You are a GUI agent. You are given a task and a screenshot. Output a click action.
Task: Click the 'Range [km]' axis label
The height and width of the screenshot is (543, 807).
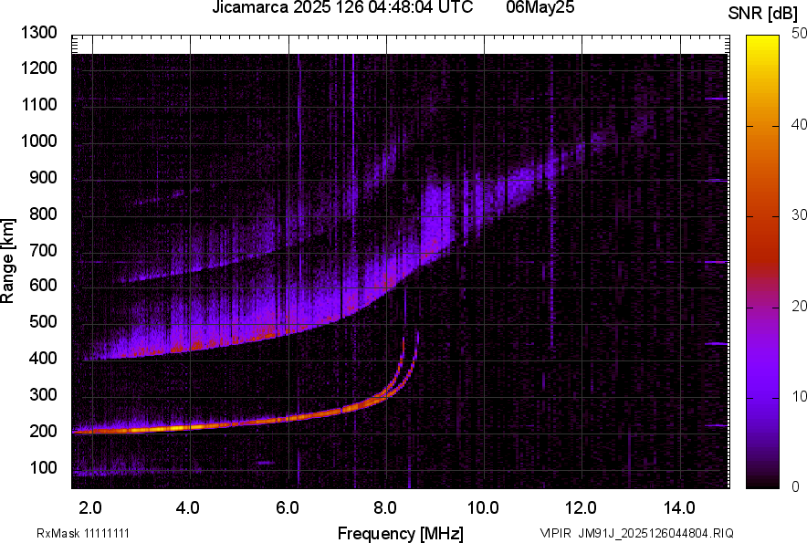click(7, 261)
